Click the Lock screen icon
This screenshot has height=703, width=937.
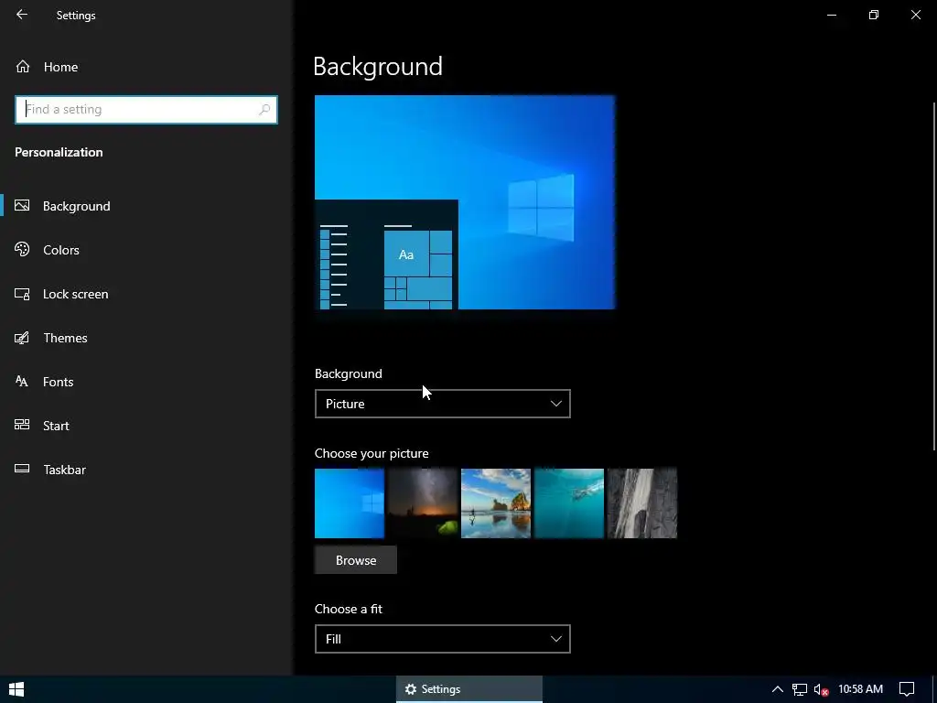[22, 294]
